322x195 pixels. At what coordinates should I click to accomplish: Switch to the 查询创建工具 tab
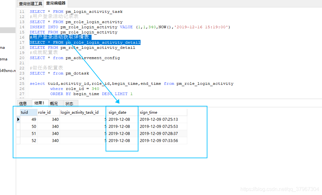click(30, 4)
